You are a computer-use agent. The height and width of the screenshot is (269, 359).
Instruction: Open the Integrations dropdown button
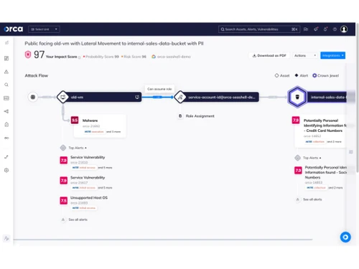pyautogui.click(x=332, y=55)
